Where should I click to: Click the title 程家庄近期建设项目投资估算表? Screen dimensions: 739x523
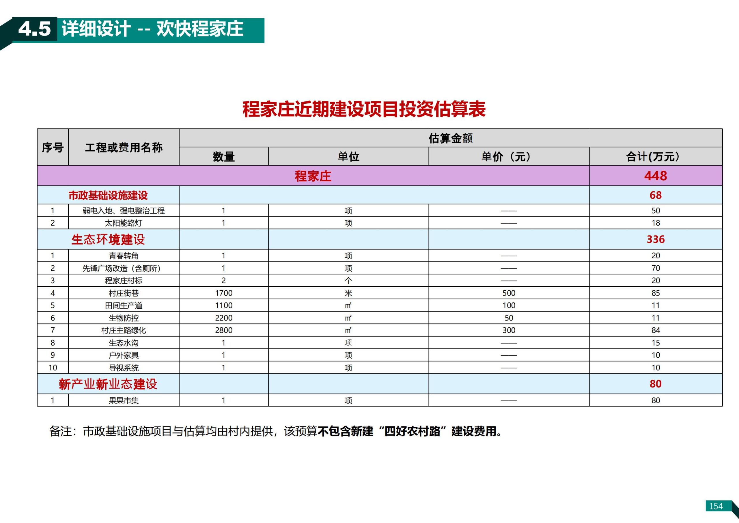[x=364, y=109]
